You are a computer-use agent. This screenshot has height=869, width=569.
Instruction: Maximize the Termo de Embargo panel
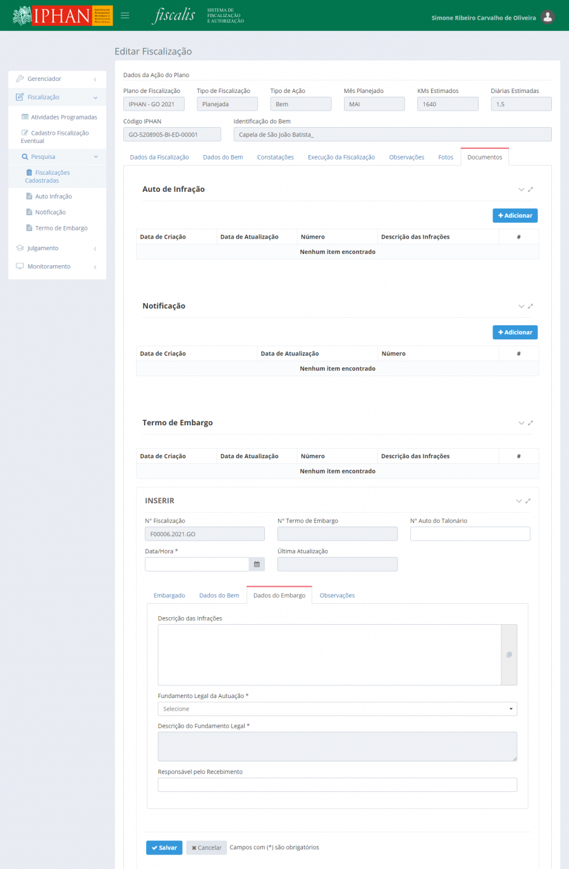530,423
